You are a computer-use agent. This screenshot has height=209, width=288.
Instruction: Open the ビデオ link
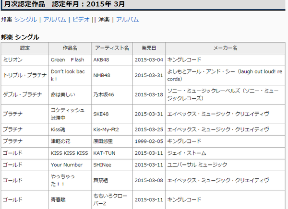point(81,20)
